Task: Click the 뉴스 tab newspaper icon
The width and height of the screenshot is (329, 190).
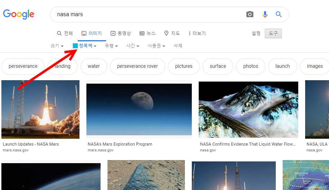Action: [x=142, y=33]
